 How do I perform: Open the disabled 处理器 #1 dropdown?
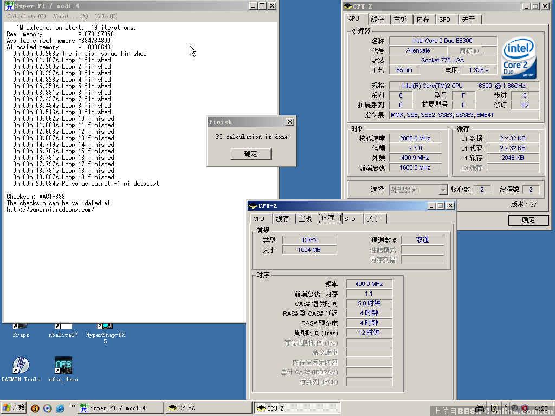pos(418,190)
